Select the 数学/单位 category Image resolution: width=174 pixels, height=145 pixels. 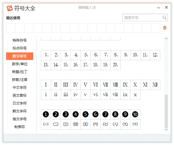20,64
